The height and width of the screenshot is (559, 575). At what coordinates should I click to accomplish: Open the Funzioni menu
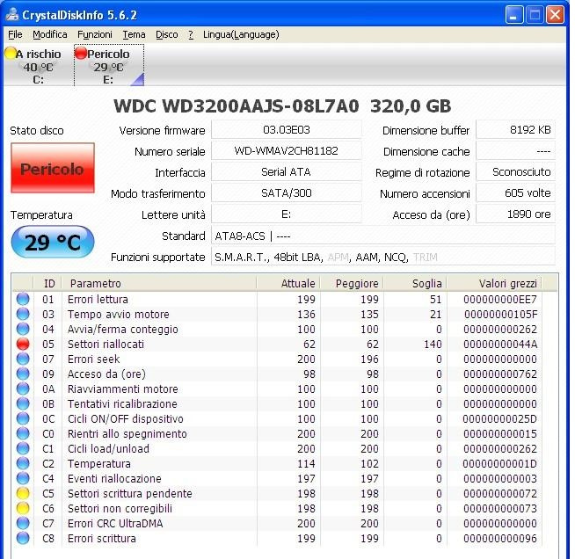pyautogui.click(x=95, y=34)
